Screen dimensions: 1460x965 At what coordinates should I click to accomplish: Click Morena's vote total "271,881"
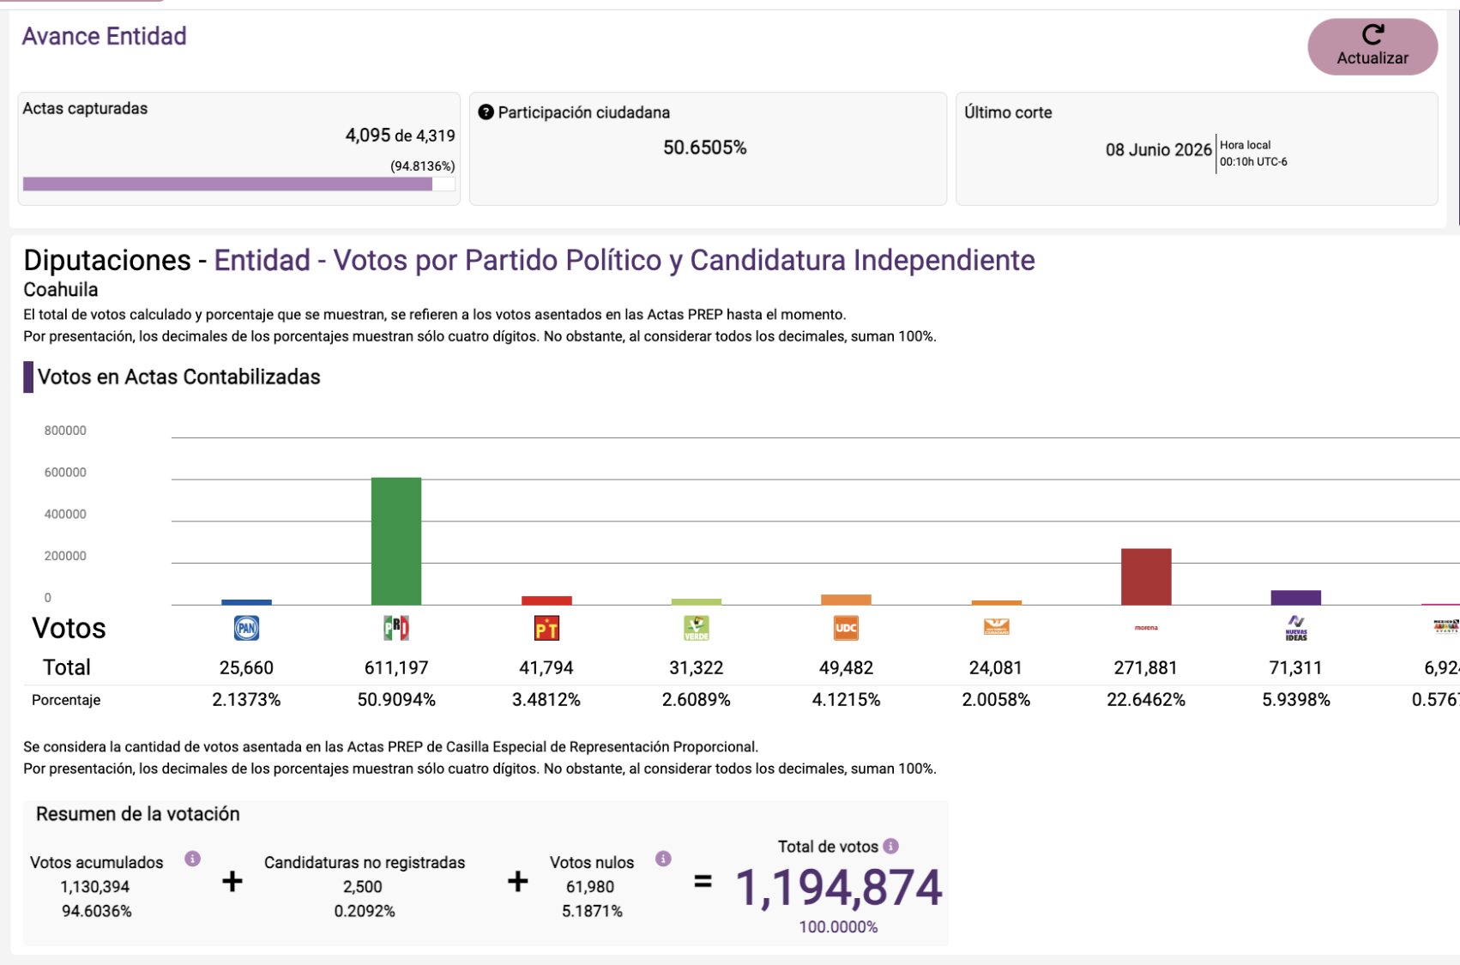(x=1146, y=667)
